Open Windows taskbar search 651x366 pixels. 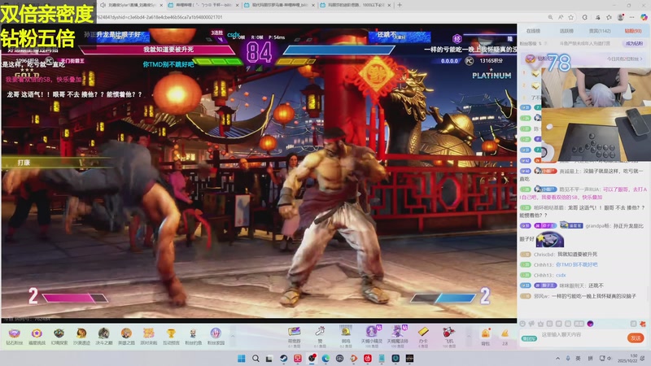pyautogui.click(x=256, y=358)
